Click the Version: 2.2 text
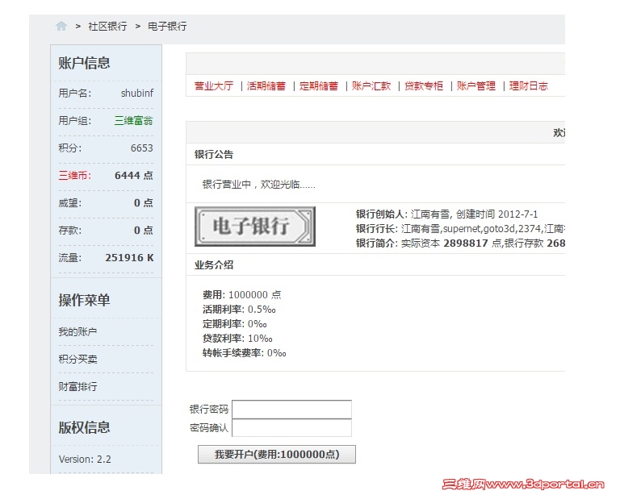The width and height of the screenshot is (620, 495). [x=85, y=460]
